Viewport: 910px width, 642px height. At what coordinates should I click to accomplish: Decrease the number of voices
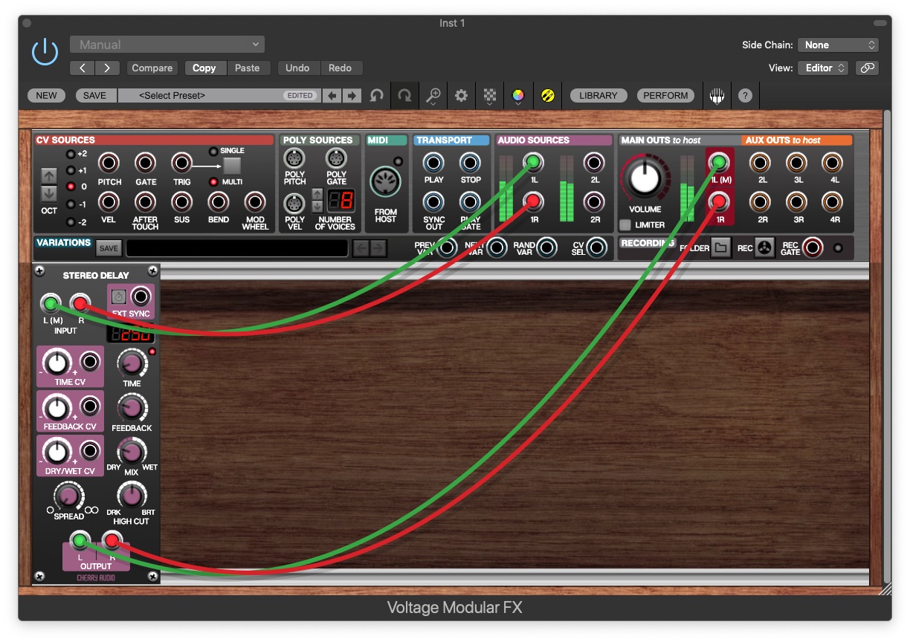click(x=317, y=206)
